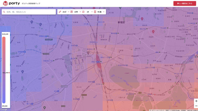Click the Google logo on map
The image size is (198, 111).
click(4, 109)
